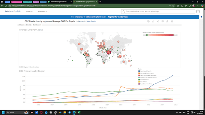The height and width of the screenshot is (115, 205).
Task: Open Telegram from the taskbar
Action: tap(70, 112)
